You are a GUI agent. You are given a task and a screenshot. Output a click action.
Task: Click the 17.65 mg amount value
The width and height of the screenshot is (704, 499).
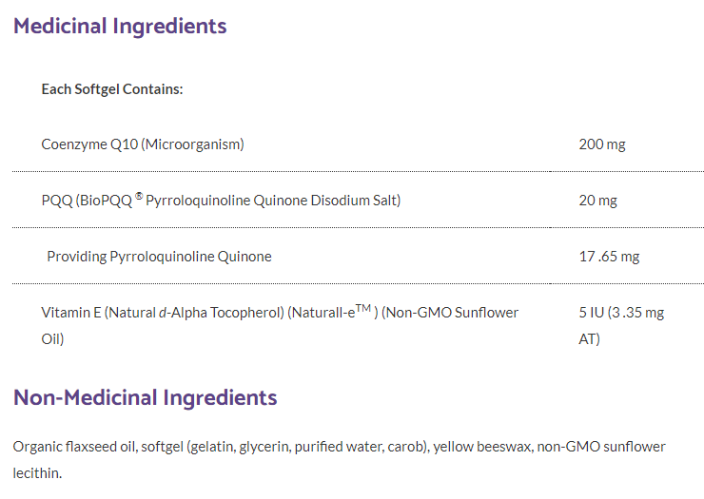point(609,256)
